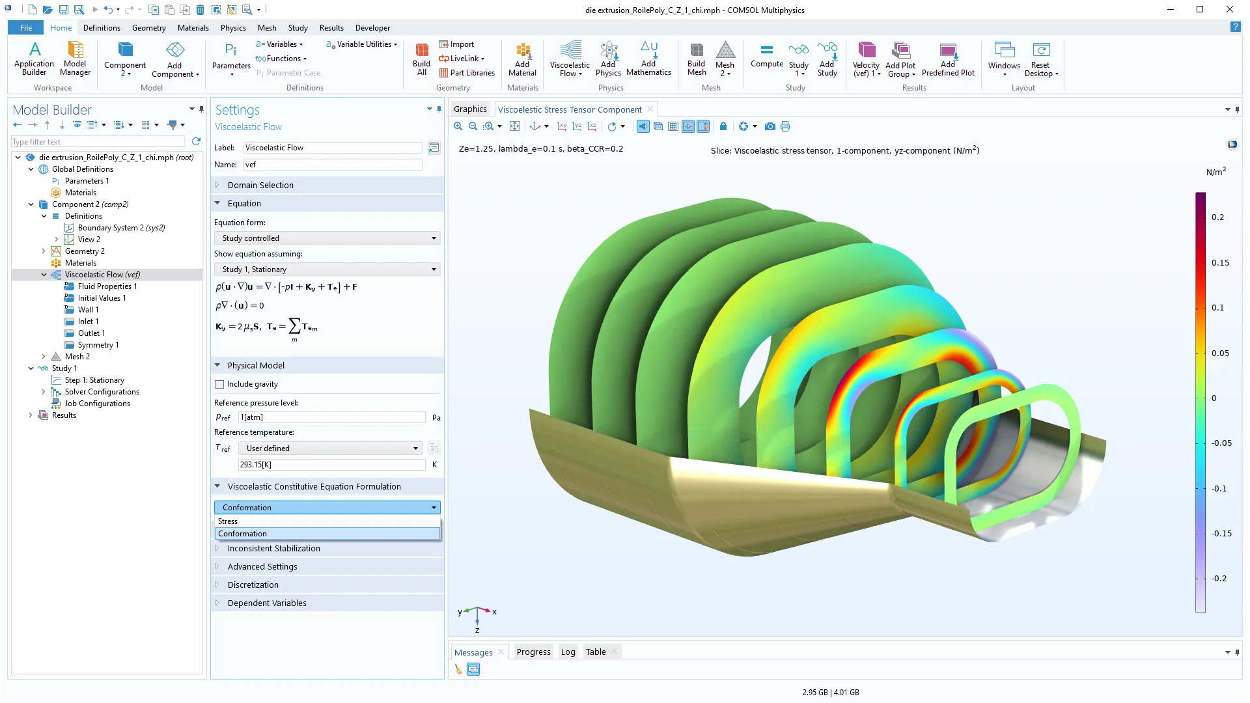Image resolution: width=1250 pixels, height=703 pixels.
Task: Toggle the grid display button
Action: (x=673, y=126)
